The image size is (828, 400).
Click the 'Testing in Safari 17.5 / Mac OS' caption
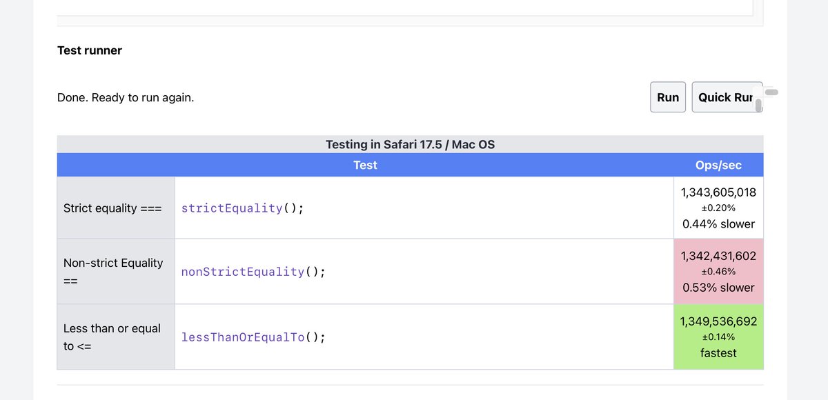click(410, 145)
